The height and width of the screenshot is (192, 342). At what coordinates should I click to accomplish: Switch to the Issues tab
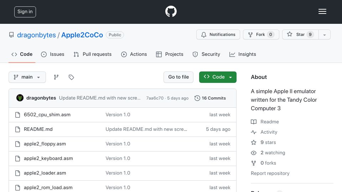click(x=53, y=54)
